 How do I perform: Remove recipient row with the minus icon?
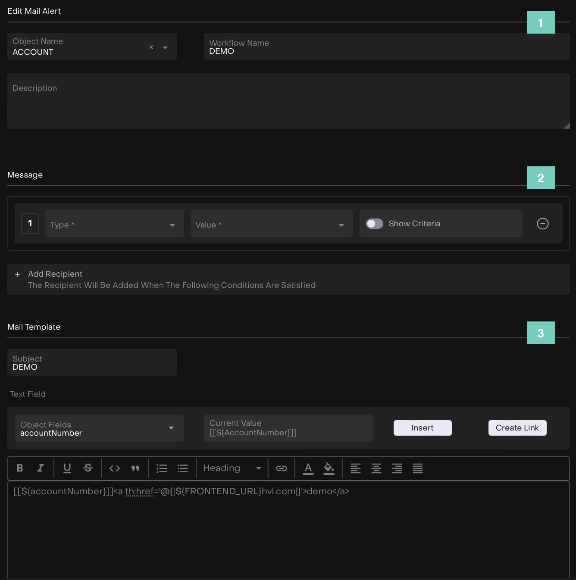pyautogui.click(x=543, y=223)
